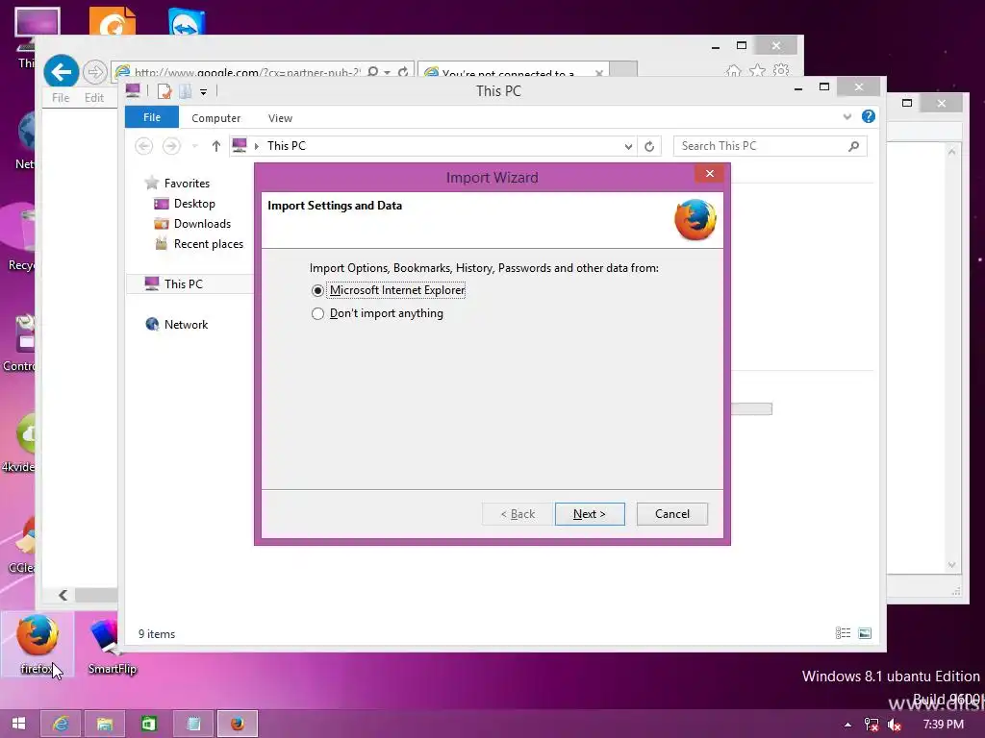Open Edit menu in Internet Explorer
Screen dimensions: 985x738
94,98
